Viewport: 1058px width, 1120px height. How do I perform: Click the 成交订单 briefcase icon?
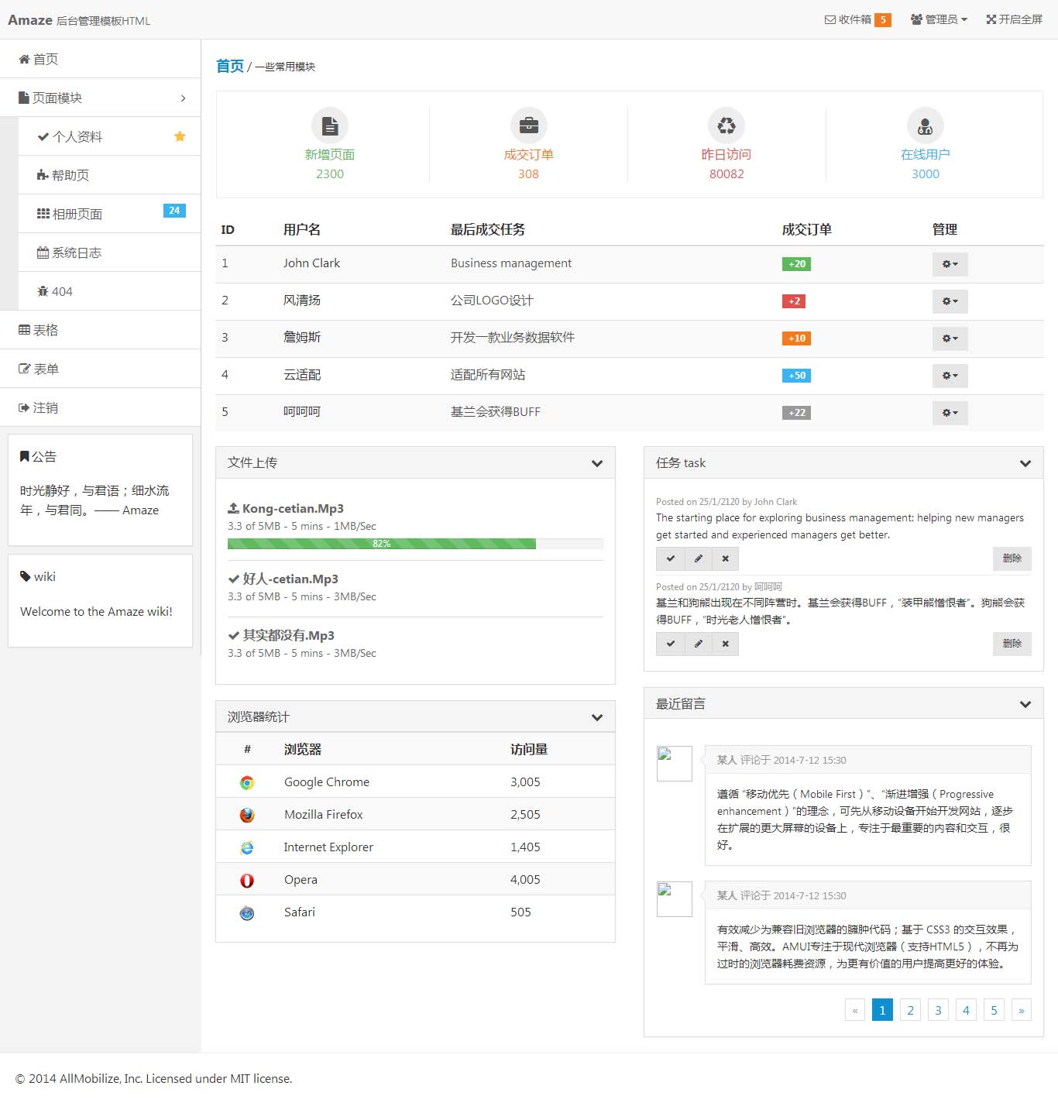(x=529, y=125)
